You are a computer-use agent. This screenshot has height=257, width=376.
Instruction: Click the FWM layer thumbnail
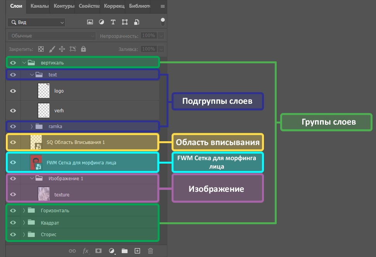click(x=36, y=162)
